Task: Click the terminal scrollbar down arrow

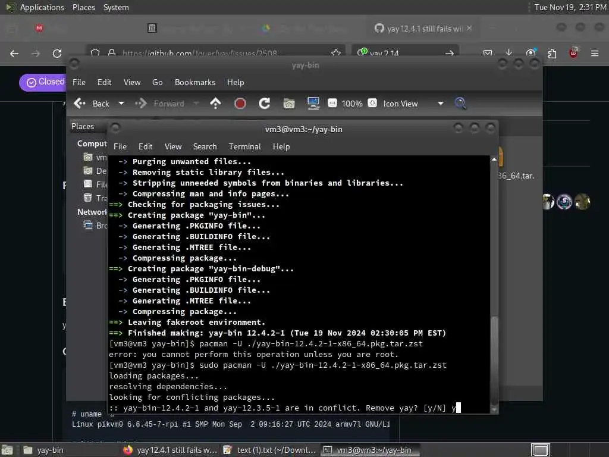Action: (494, 409)
